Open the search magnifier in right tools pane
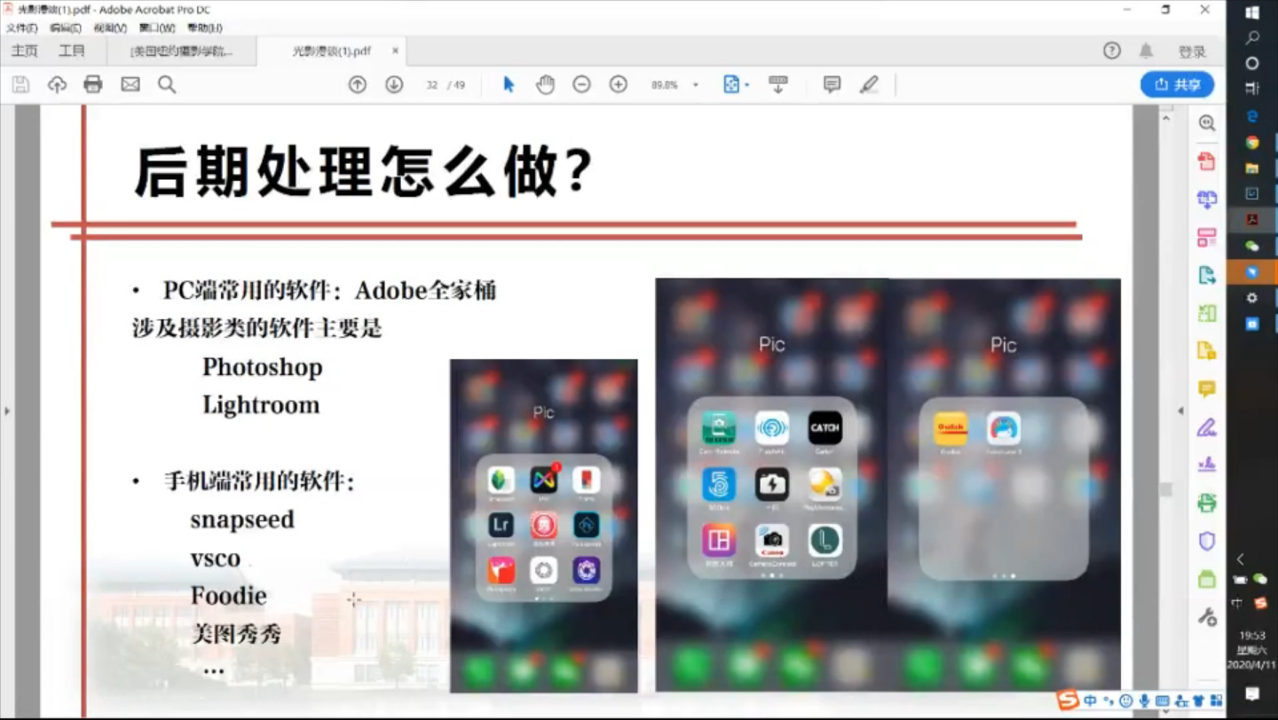1278x720 pixels. (1206, 123)
